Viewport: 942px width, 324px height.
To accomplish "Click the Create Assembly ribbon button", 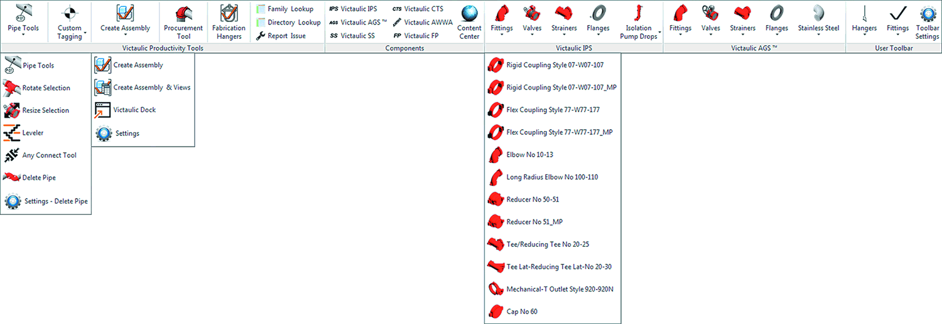I will 126,20.
